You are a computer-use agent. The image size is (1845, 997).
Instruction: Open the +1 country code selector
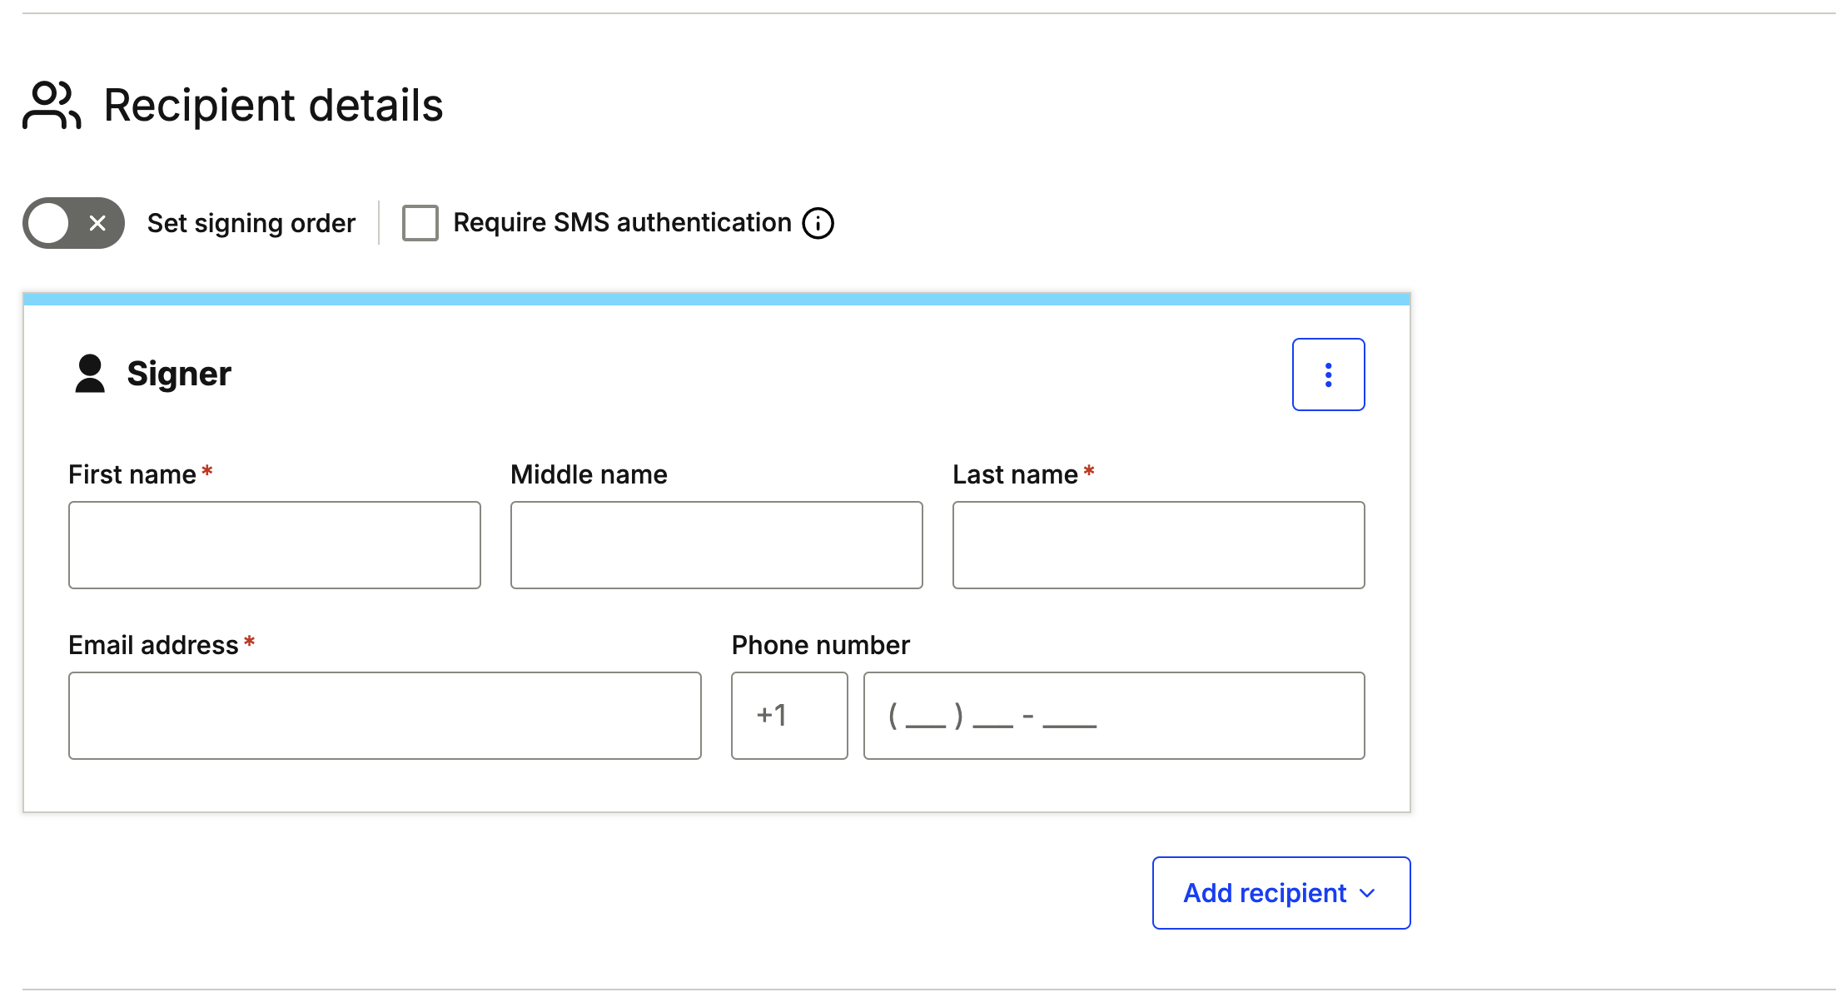[x=789, y=716]
